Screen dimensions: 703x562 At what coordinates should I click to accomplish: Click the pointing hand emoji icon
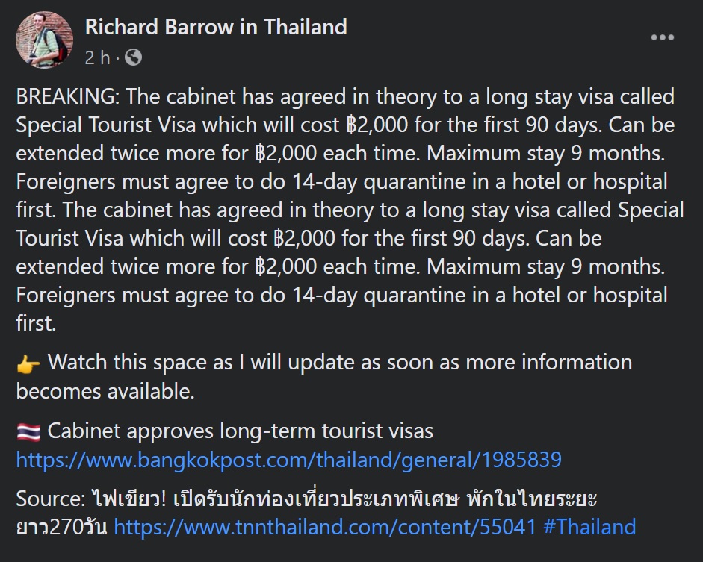pyautogui.click(x=28, y=364)
